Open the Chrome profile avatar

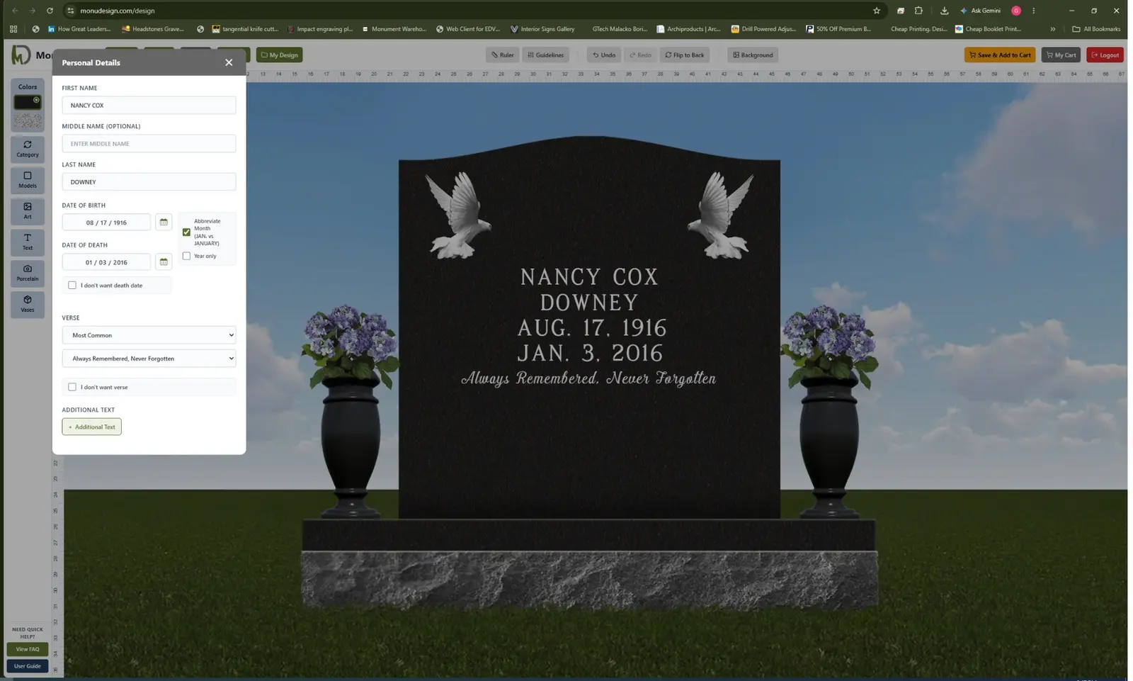point(1016,11)
